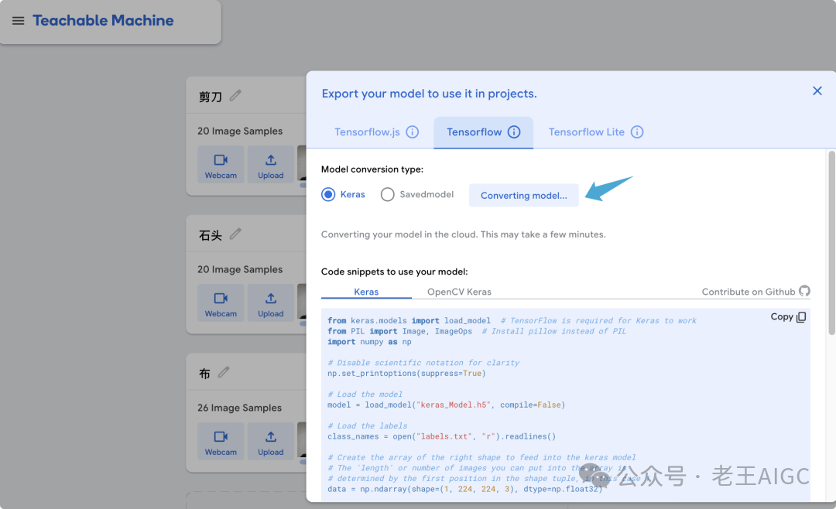Click the '26 Image Samples' text
836x509 pixels.
(x=239, y=408)
